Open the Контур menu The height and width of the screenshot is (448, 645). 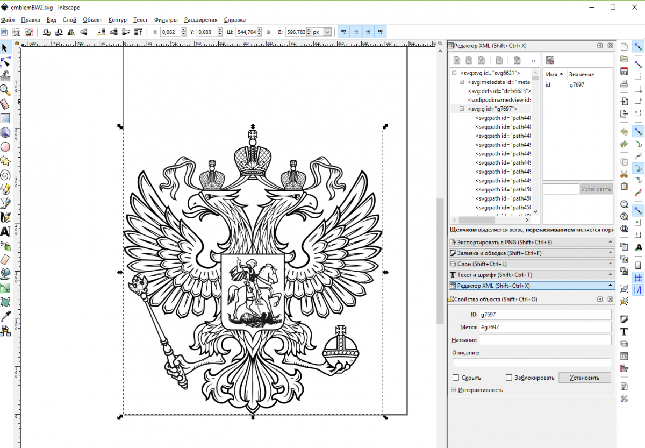click(x=117, y=20)
